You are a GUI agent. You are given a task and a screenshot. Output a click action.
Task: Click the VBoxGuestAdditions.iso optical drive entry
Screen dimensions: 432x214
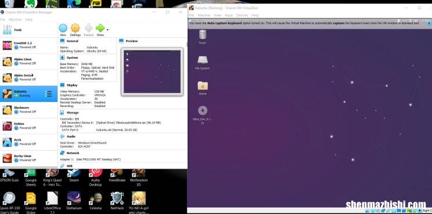tap(128, 123)
